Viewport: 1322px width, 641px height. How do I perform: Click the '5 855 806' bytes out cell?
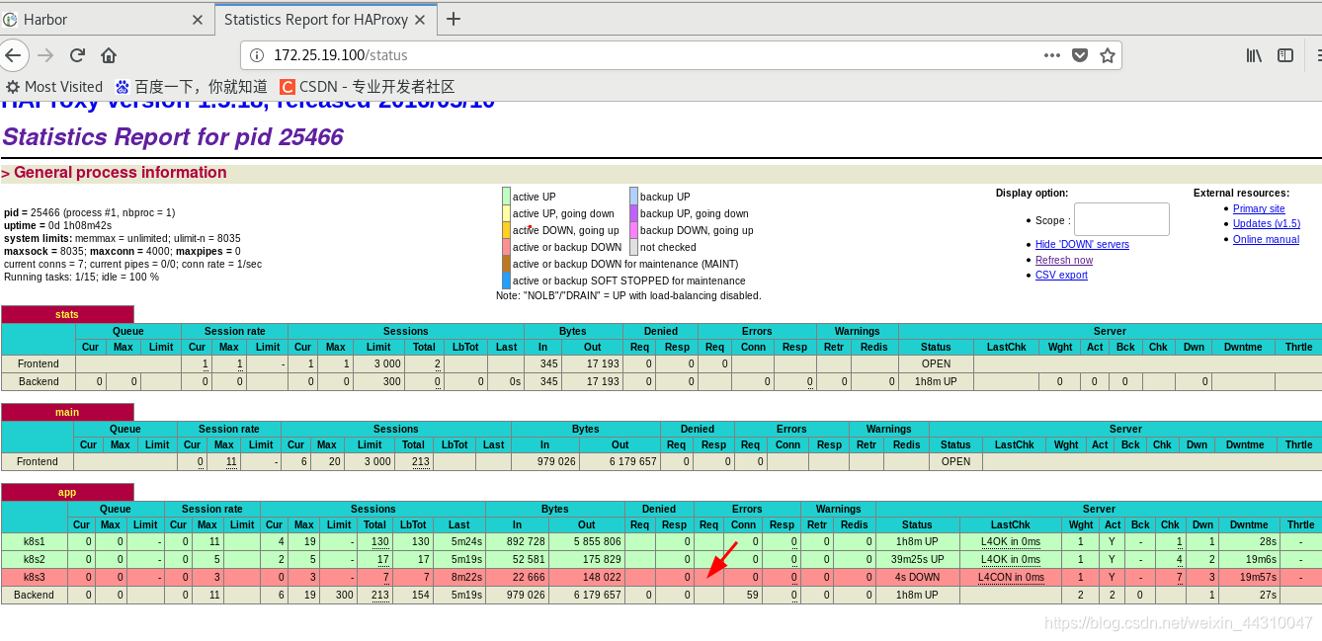(x=587, y=541)
